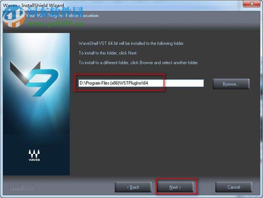Open the Browse folder dialog
Image resolution: width=263 pixels, height=198 pixels.
coord(231,84)
